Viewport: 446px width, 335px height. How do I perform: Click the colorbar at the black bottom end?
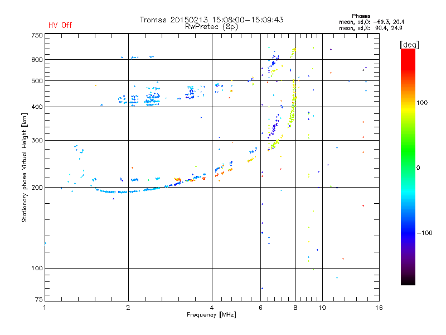click(x=408, y=283)
